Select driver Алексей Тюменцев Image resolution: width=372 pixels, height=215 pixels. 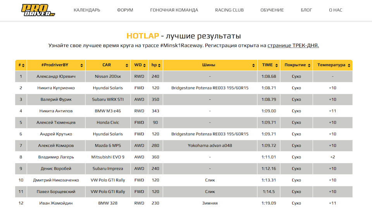[x=56, y=123]
